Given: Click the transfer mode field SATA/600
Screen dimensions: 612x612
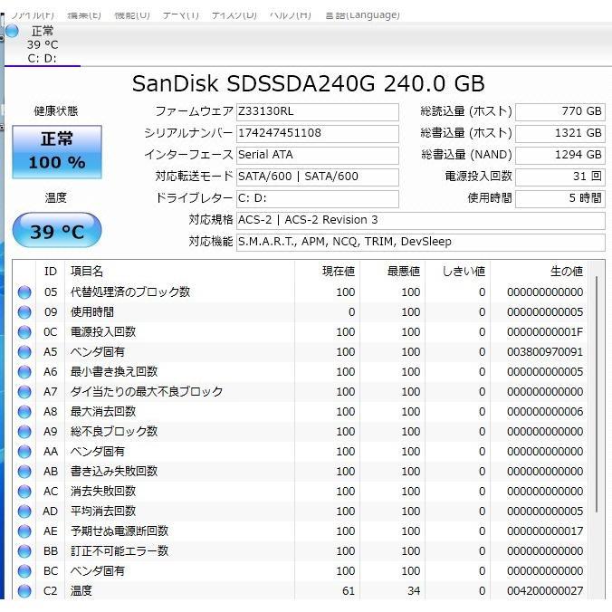Looking at the screenshot, I should point(318,177).
